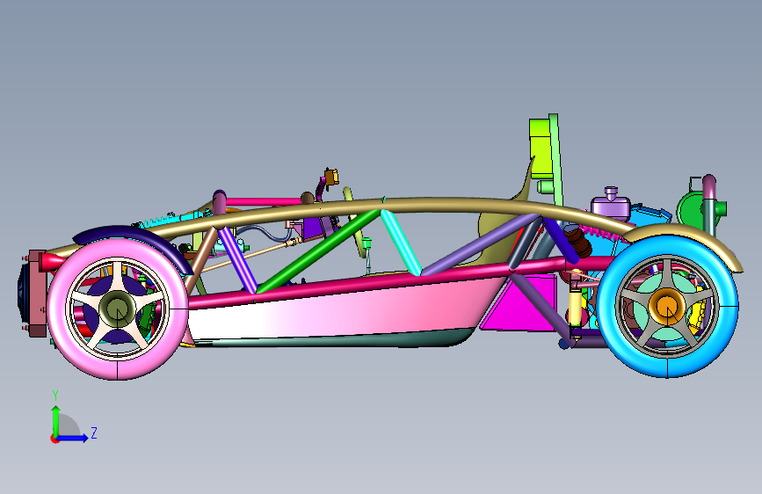762x494 pixels.
Task: Pick the orange rear wheel hub center
Action: point(667,306)
